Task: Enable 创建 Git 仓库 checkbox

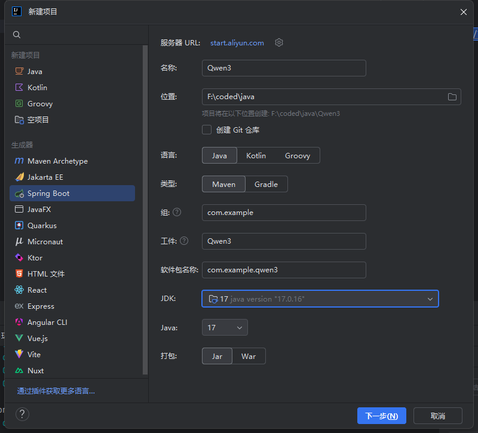Action: 207,130
